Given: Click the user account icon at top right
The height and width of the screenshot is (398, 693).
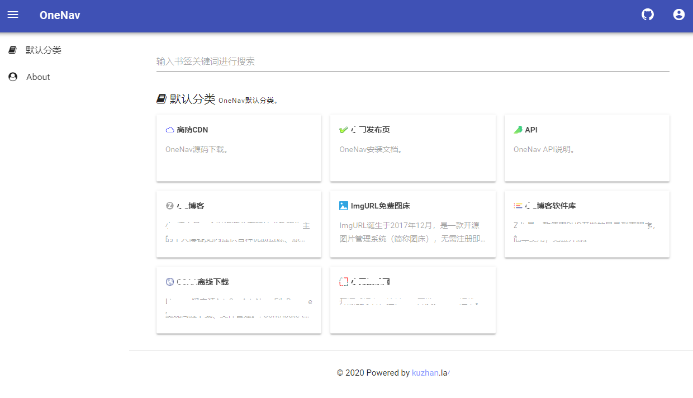Looking at the screenshot, I should (678, 15).
